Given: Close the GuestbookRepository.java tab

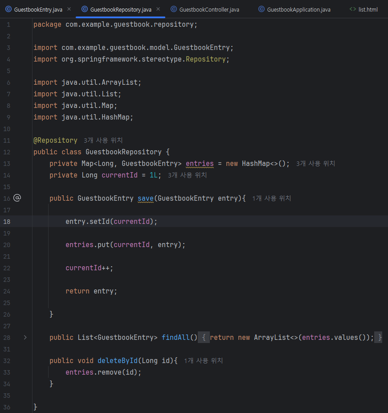Looking at the screenshot, I should pyautogui.click(x=158, y=9).
